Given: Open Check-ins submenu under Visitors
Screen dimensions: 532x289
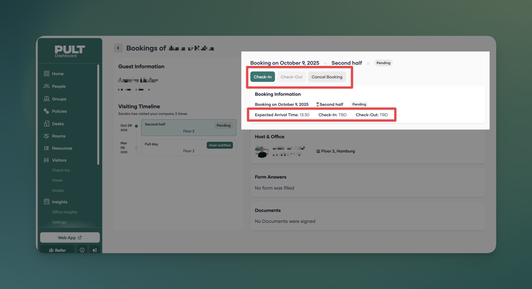Looking at the screenshot, I should 61,170.
